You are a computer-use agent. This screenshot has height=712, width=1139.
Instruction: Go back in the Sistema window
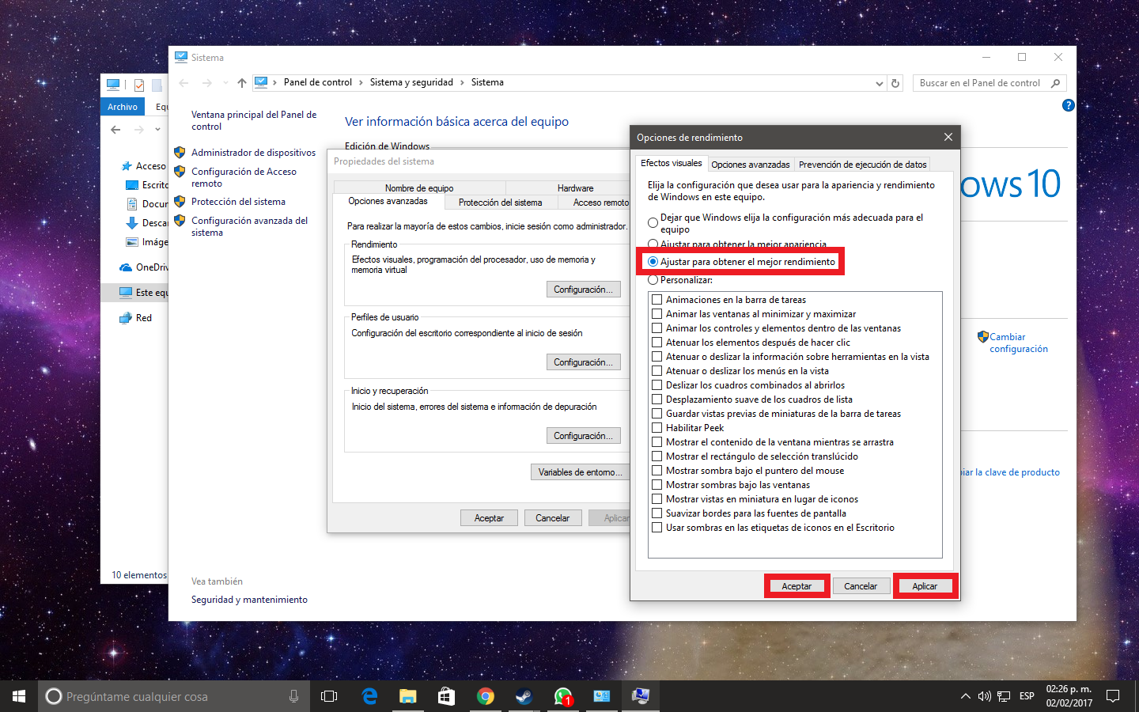point(184,83)
